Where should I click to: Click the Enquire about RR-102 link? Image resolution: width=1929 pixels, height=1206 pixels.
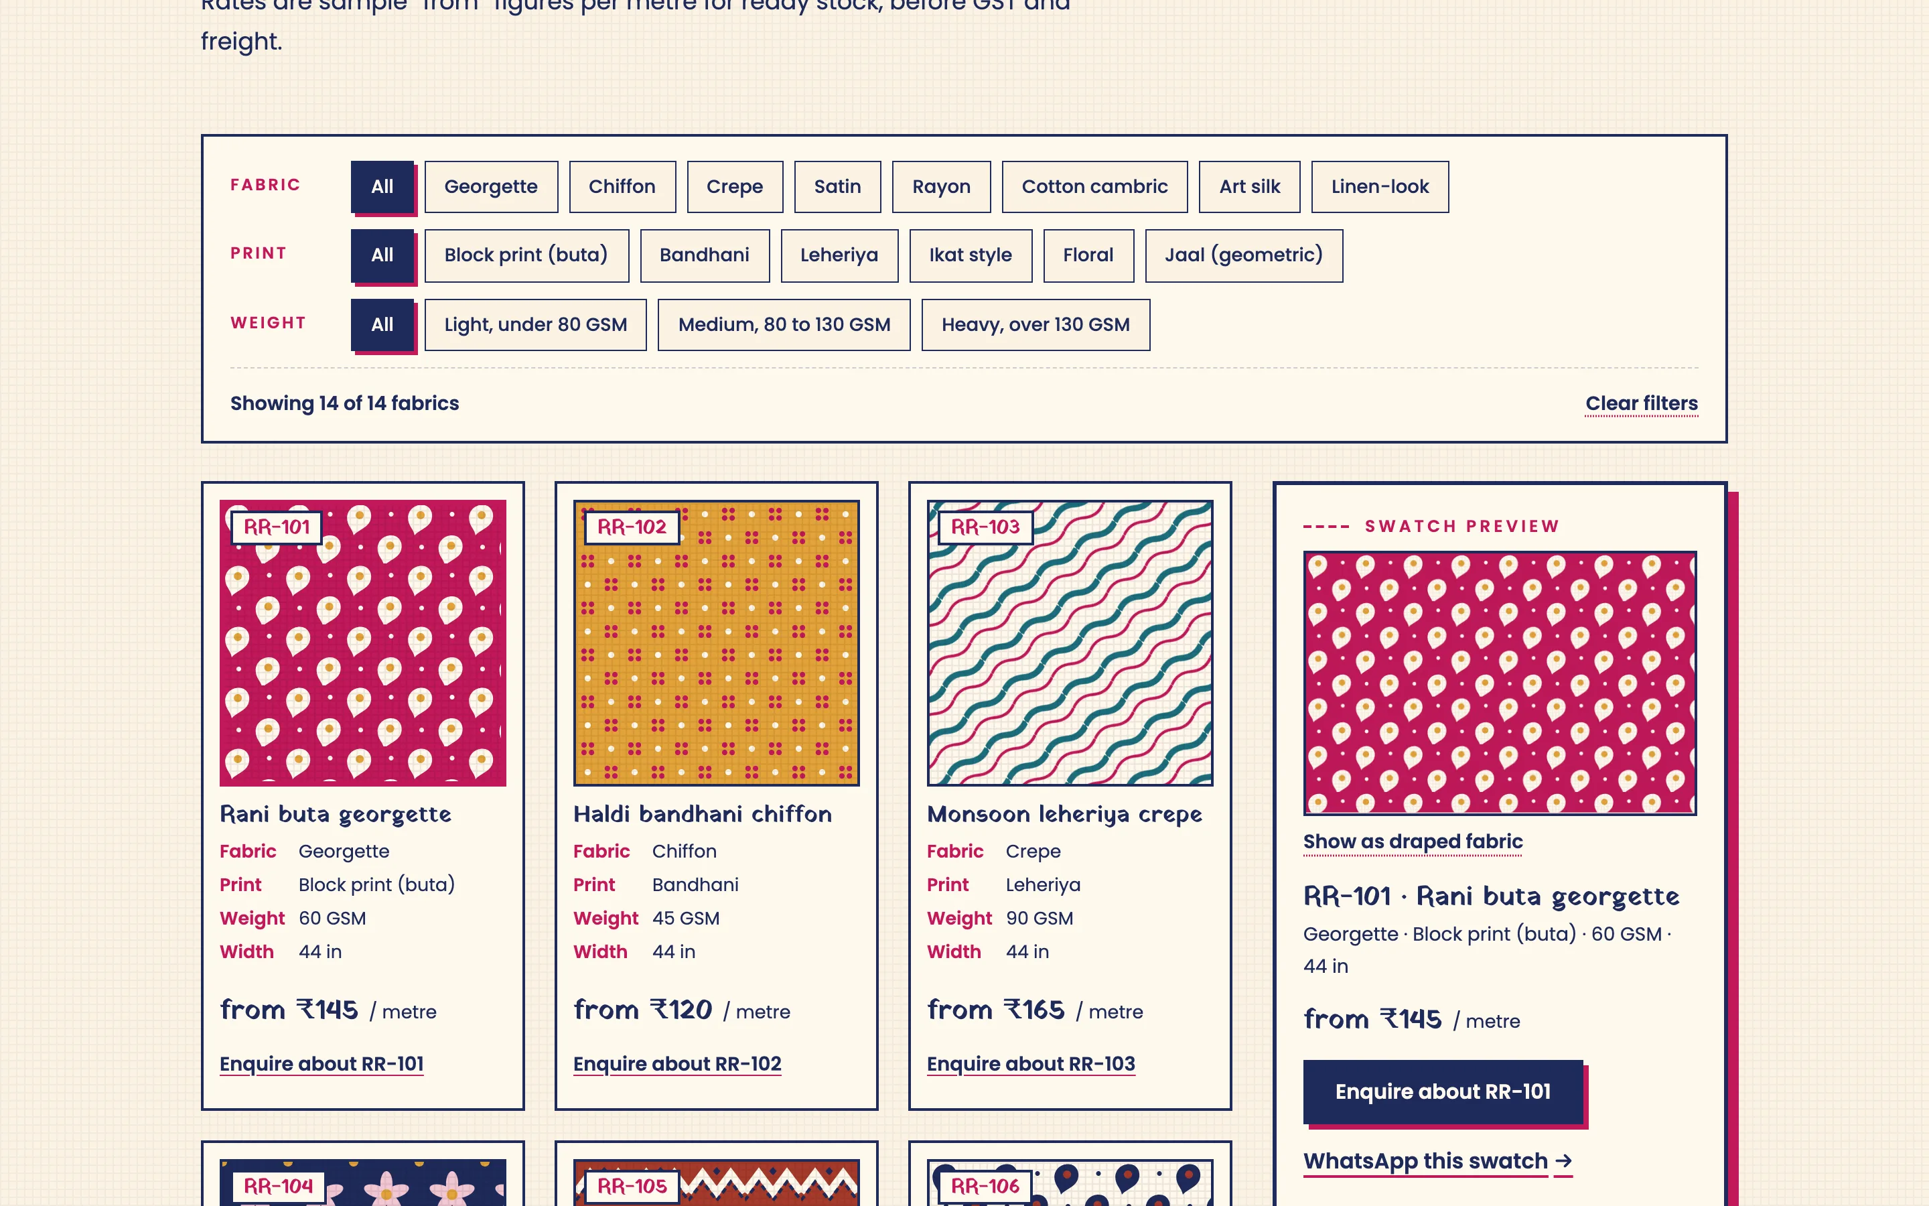click(676, 1064)
